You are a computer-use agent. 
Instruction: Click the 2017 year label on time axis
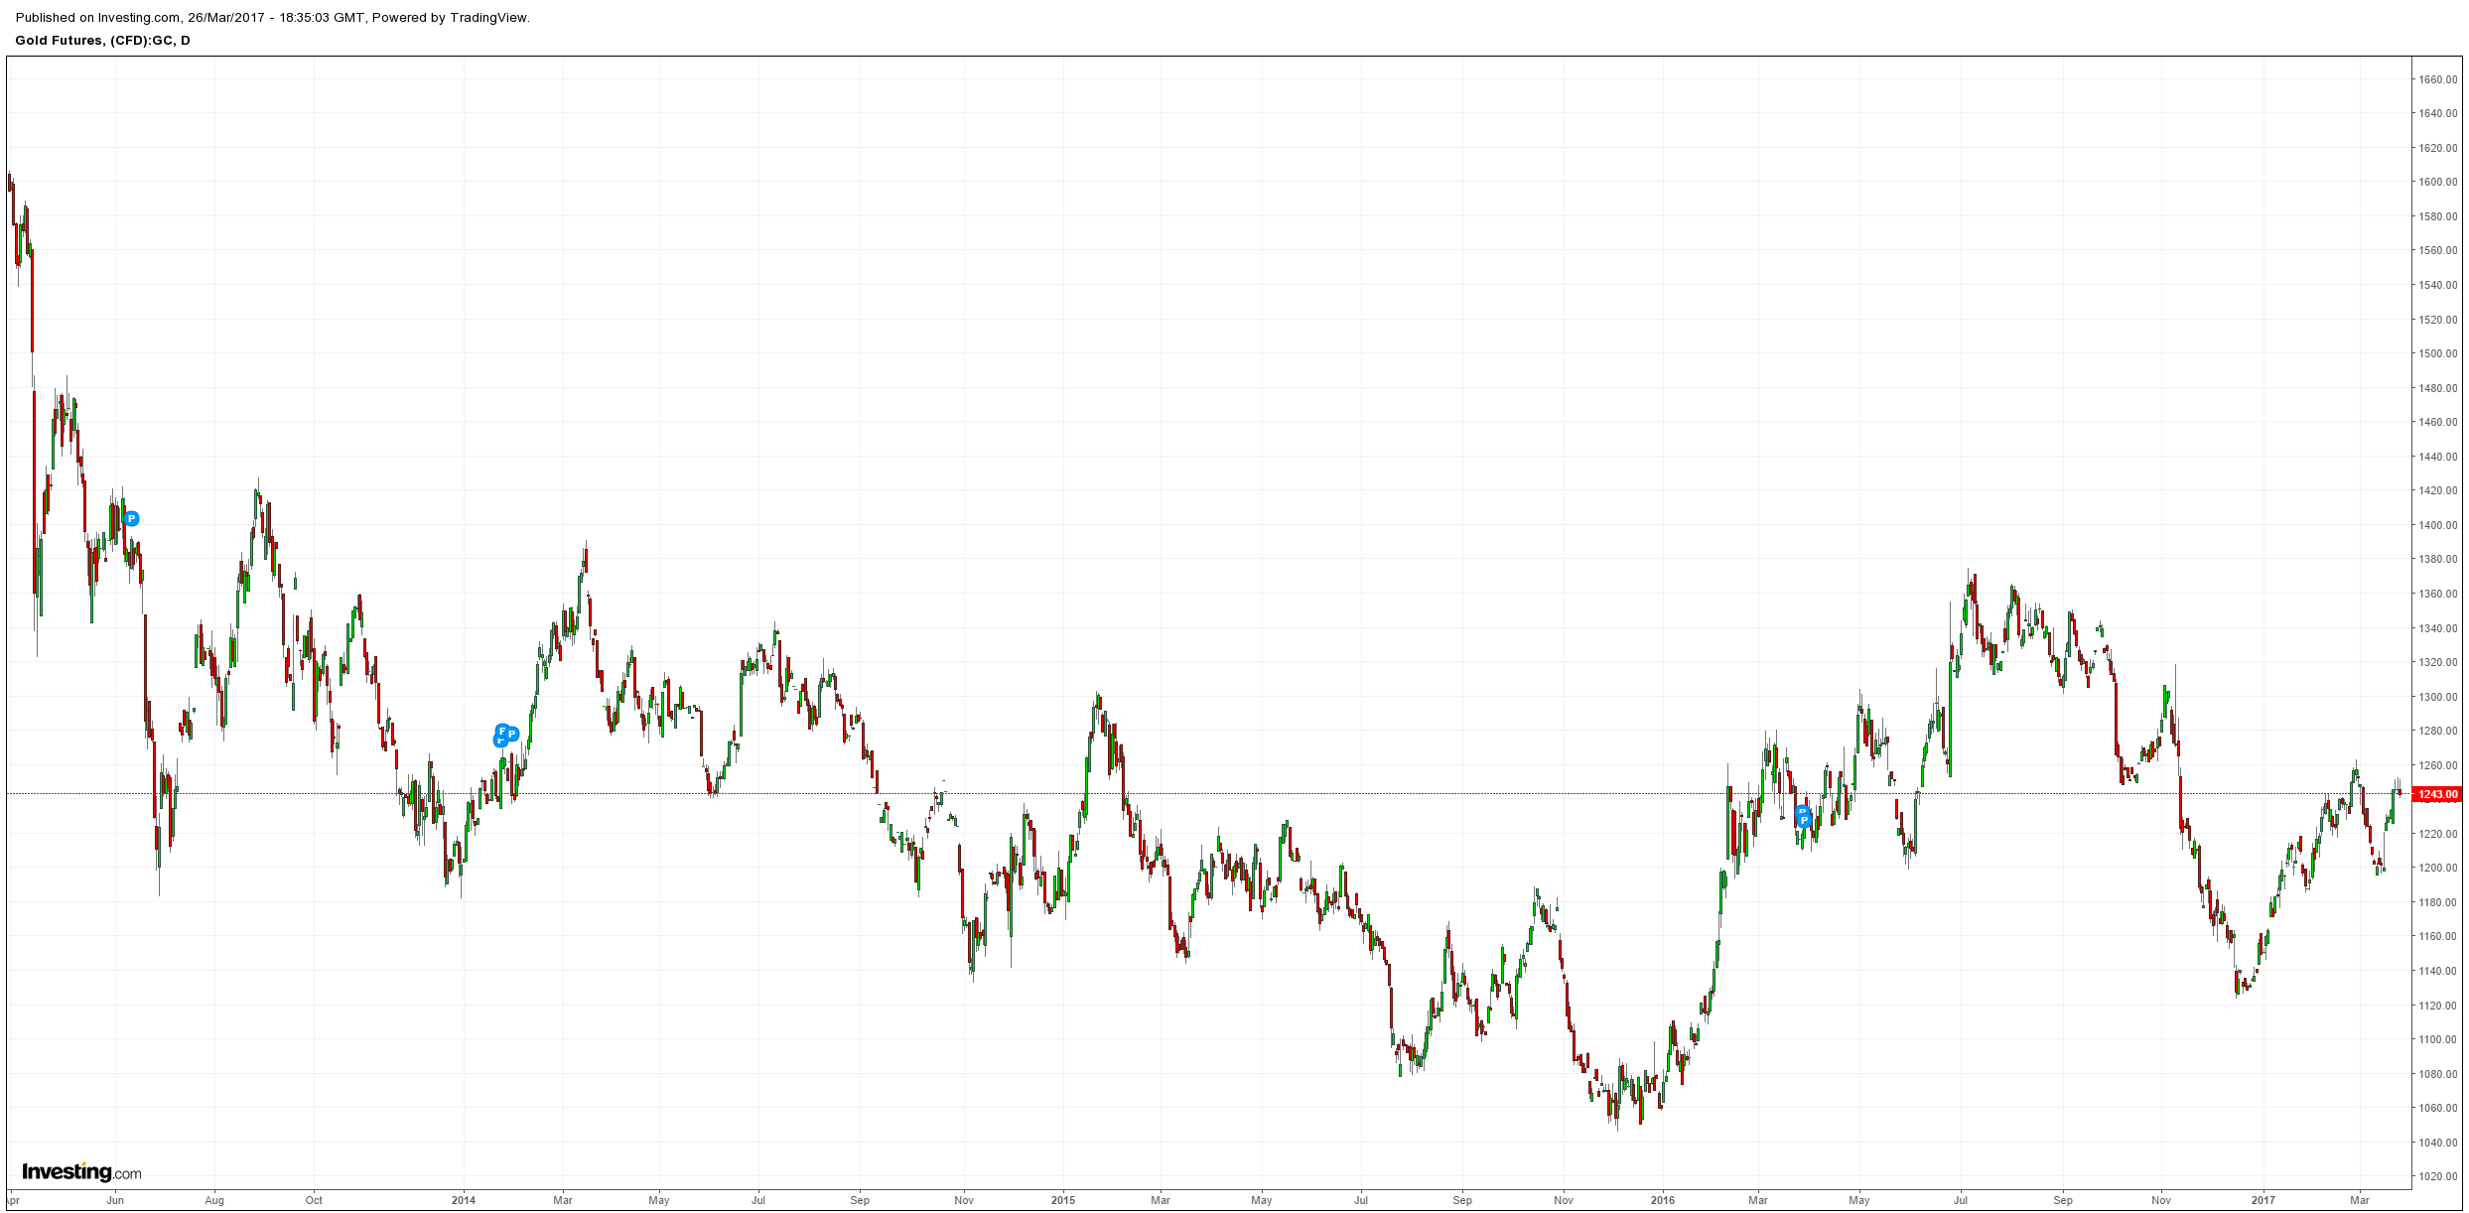click(x=2263, y=1200)
